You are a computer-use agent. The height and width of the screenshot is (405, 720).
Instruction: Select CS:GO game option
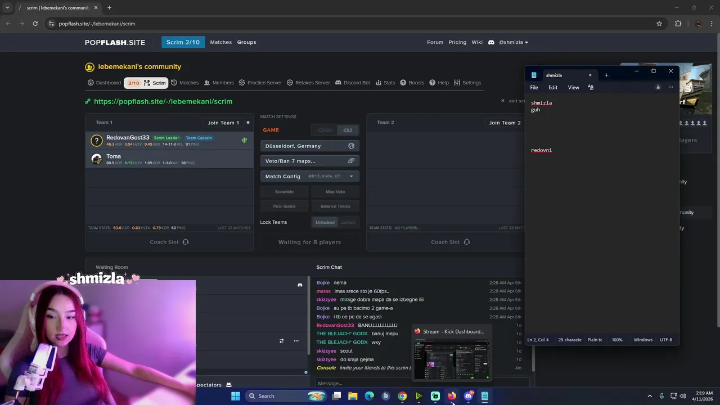tap(325, 130)
